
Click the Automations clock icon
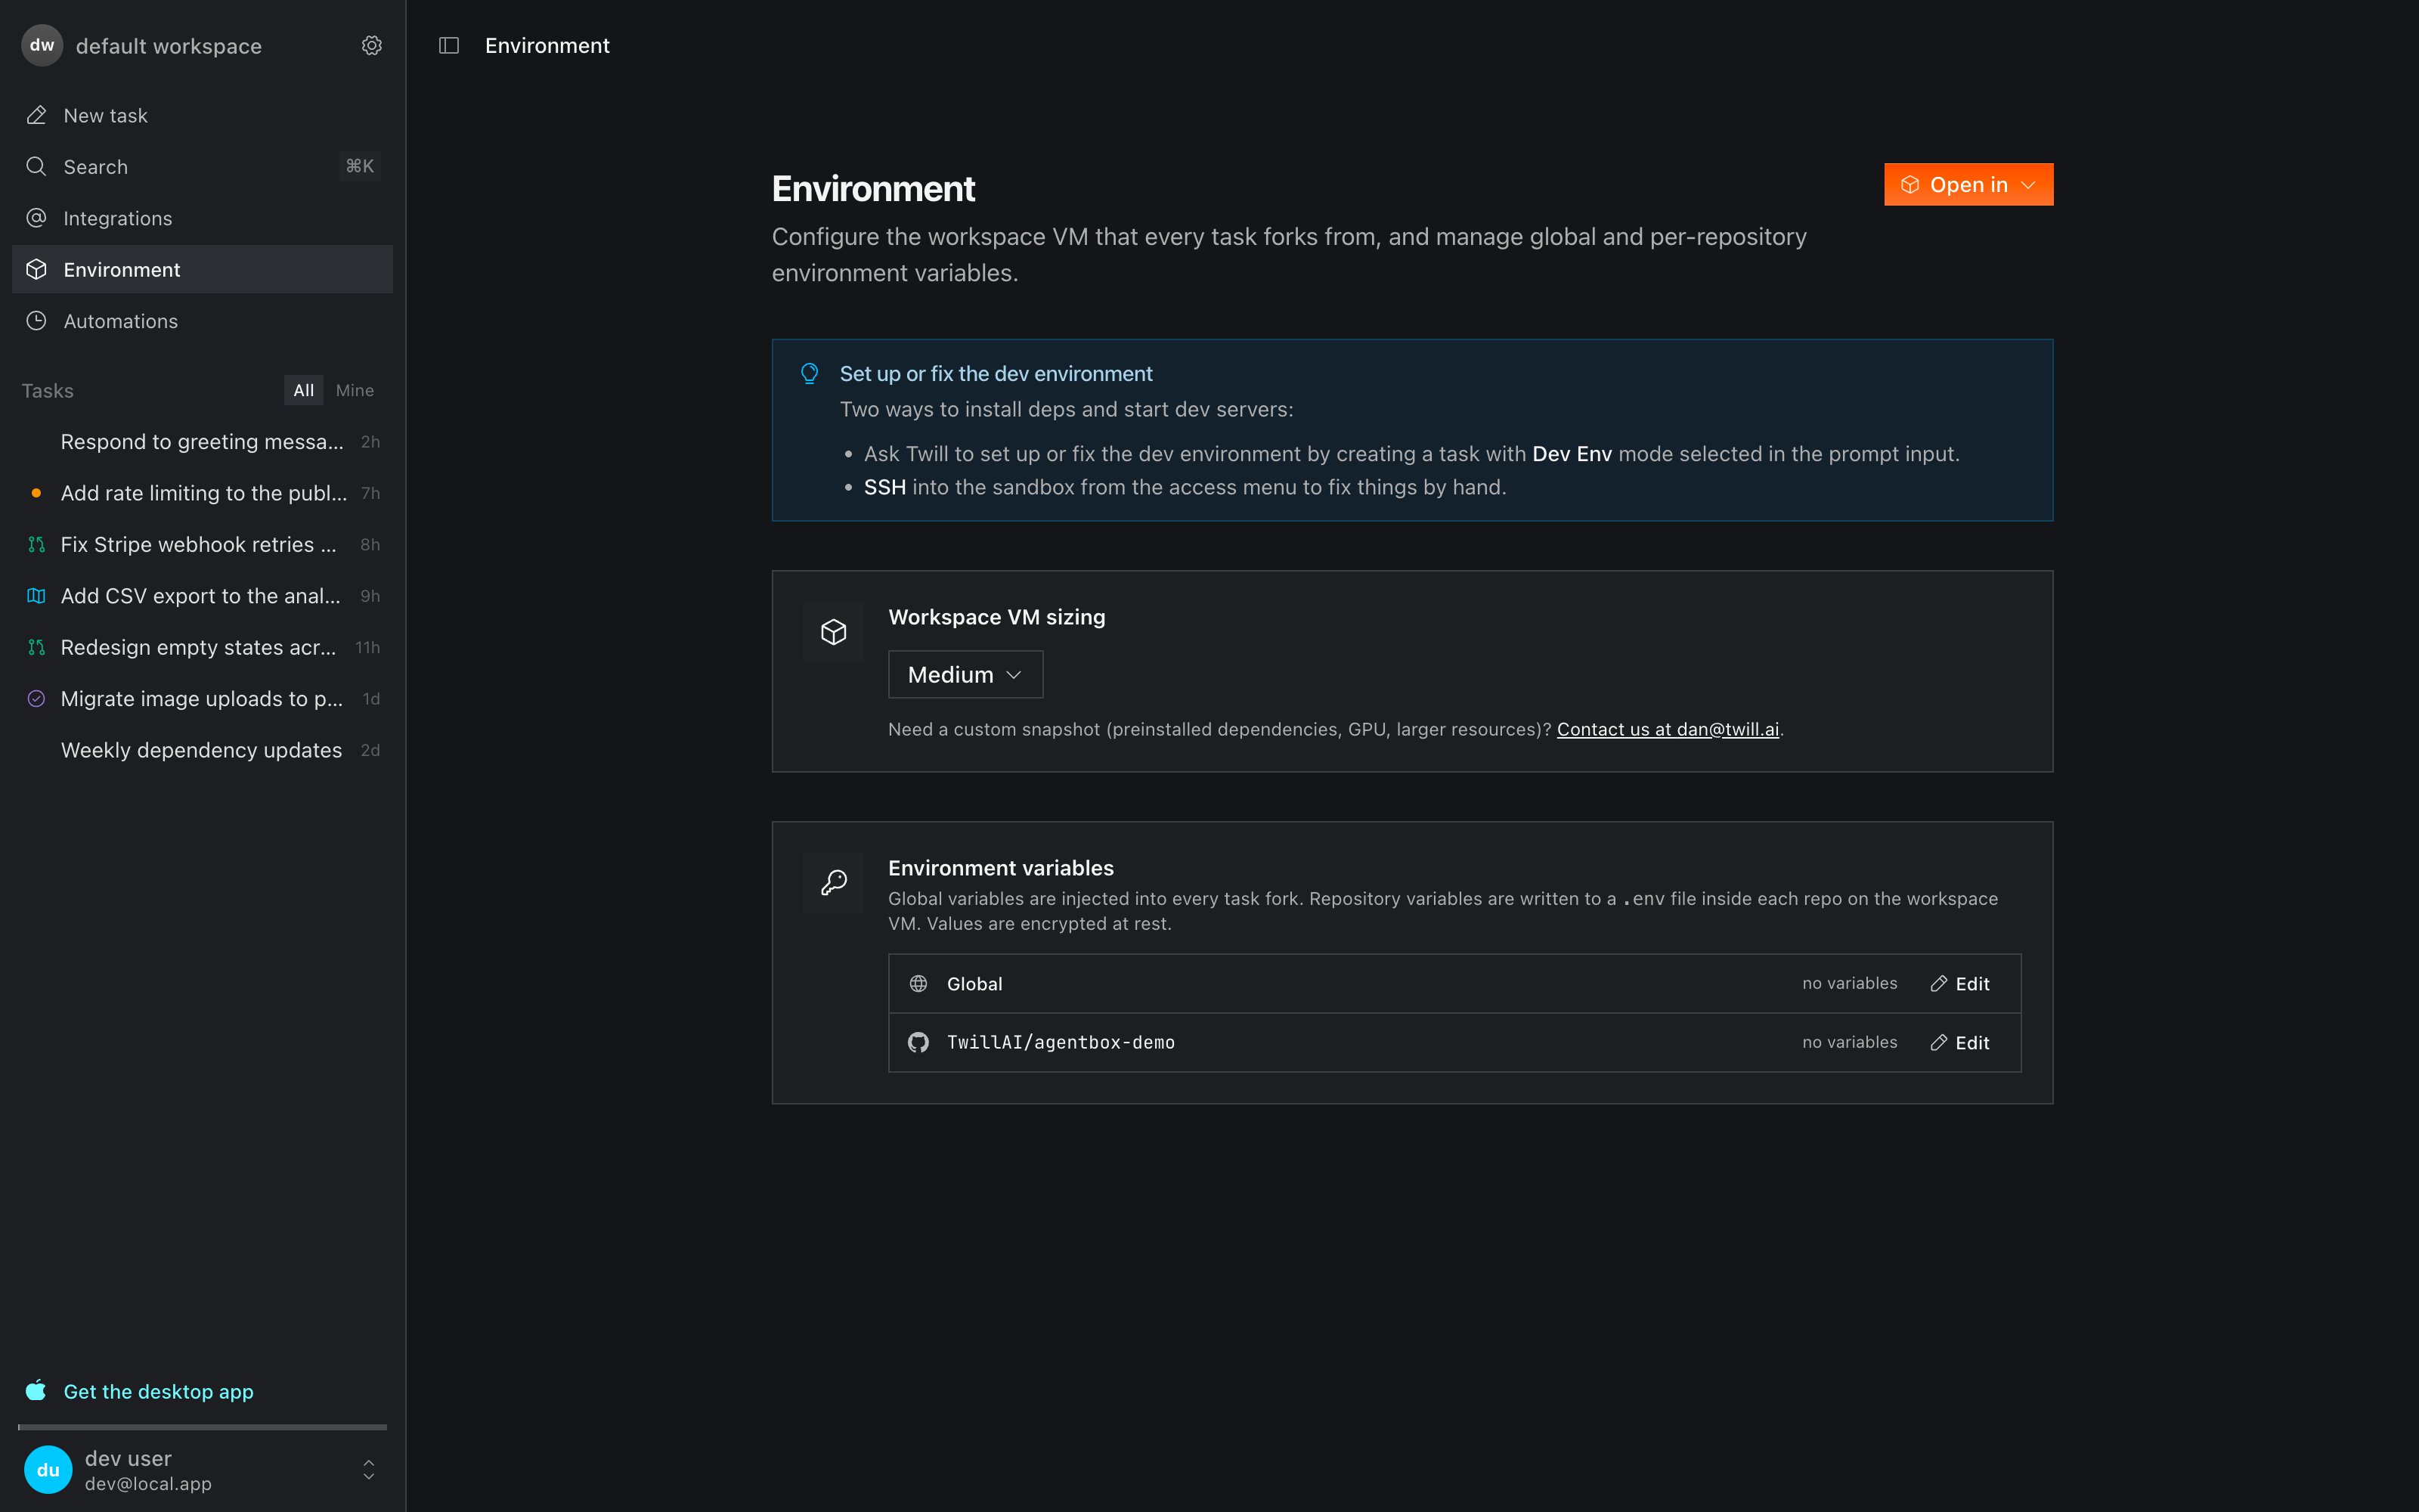click(x=37, y=321)
